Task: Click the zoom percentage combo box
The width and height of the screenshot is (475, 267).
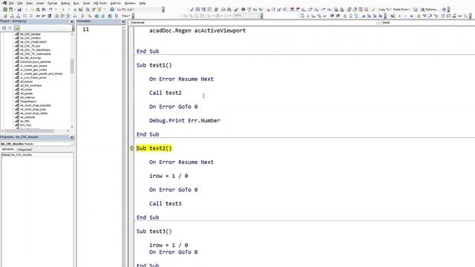Action: click(248, 16)
